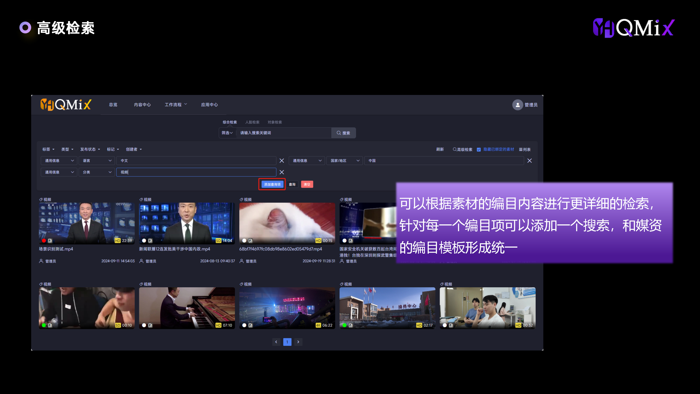Remove the 语言 中文 query row
700x394 pixels.
(282, 161)
